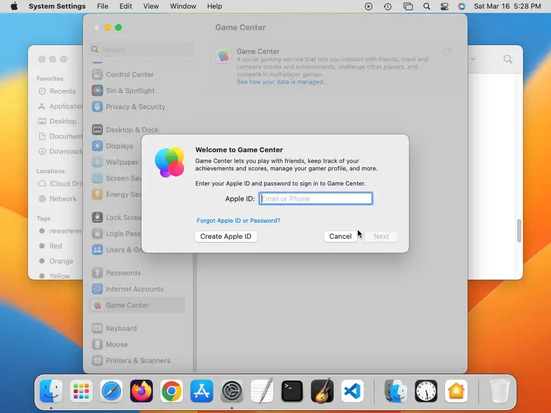Screen dimensions: 551x413
Task: Click the playback menu bar icon
Action: 369,6
